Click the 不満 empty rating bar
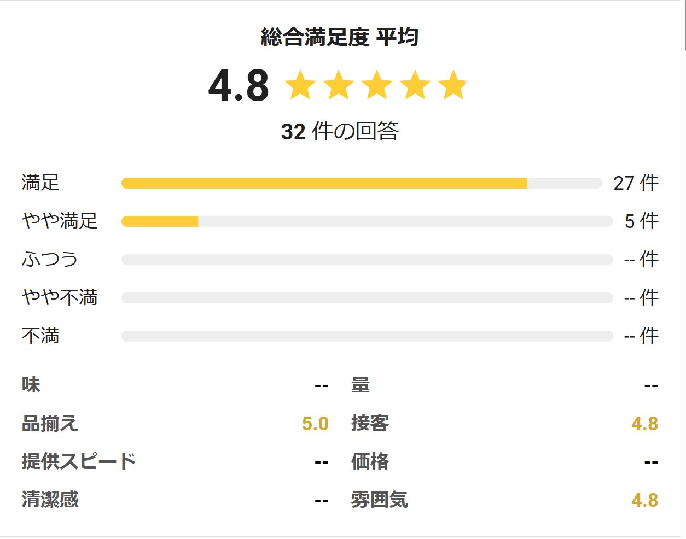The image size is (686, 539). [367, 336]
